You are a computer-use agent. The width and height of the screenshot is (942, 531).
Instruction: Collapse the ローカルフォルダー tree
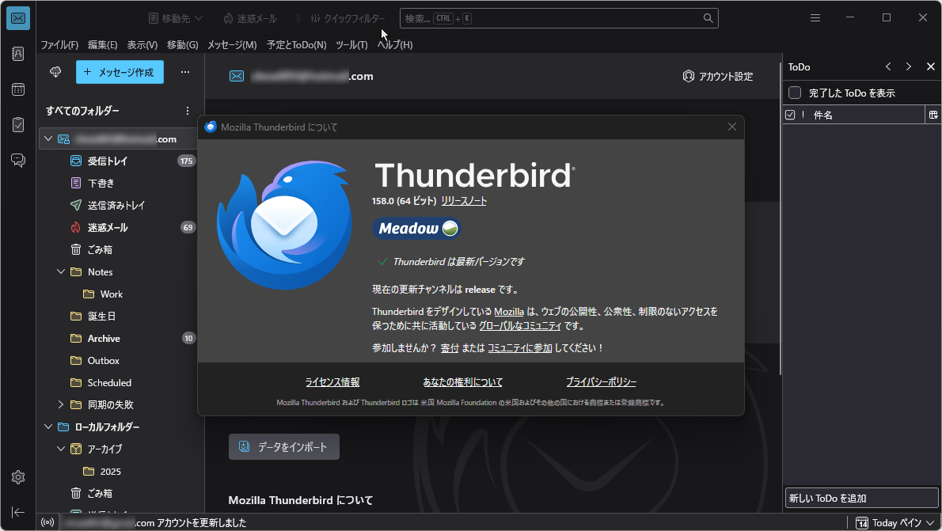point(48,427)
